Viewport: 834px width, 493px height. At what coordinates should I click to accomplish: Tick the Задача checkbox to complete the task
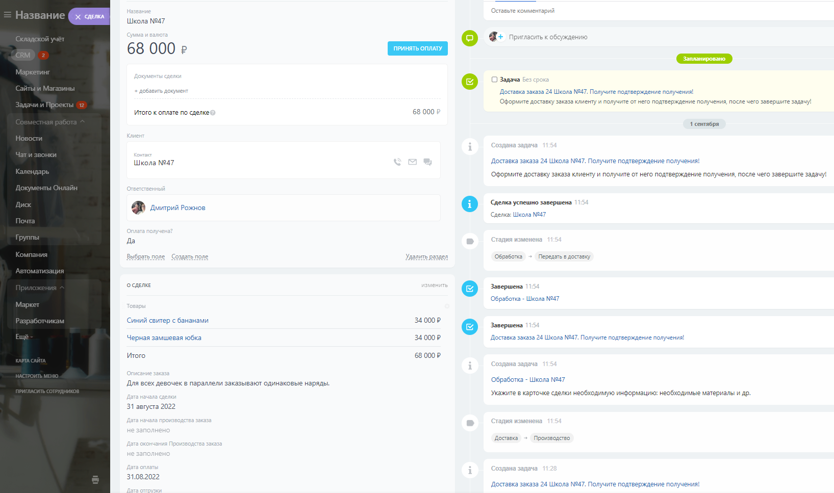(x=494, y=80)
